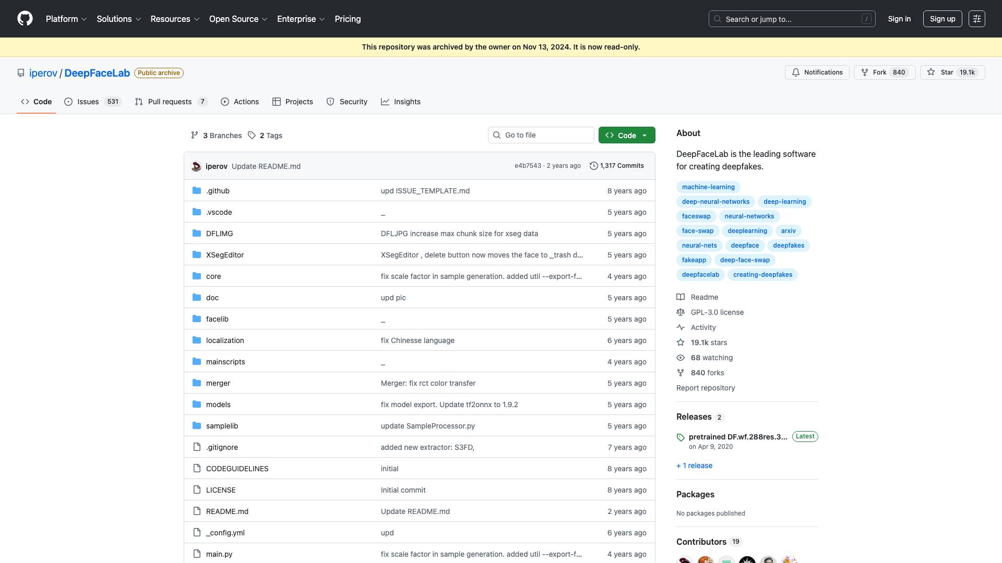Click iperov's avatar in commit row
This screenshot has height=563, width=1002.
(x=196, y=166)
